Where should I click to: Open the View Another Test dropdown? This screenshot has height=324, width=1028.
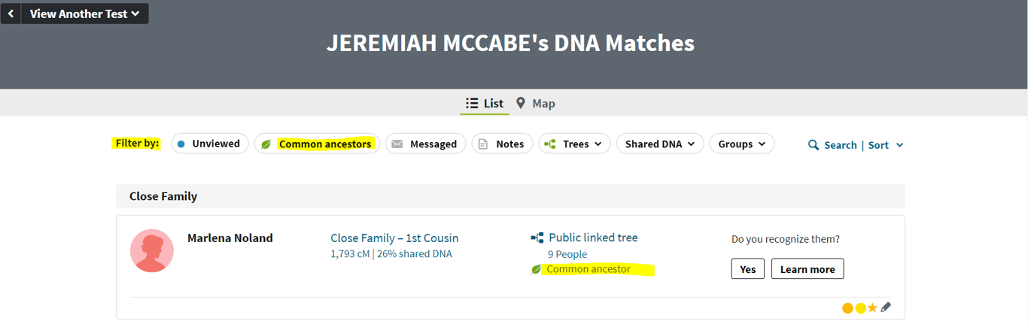click(x=84, y=14)
